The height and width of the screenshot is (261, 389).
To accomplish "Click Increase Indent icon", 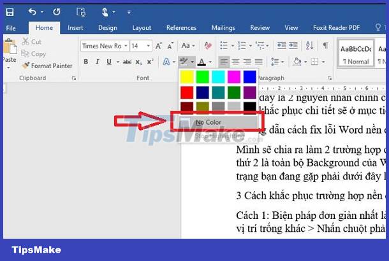I will 293,46.
